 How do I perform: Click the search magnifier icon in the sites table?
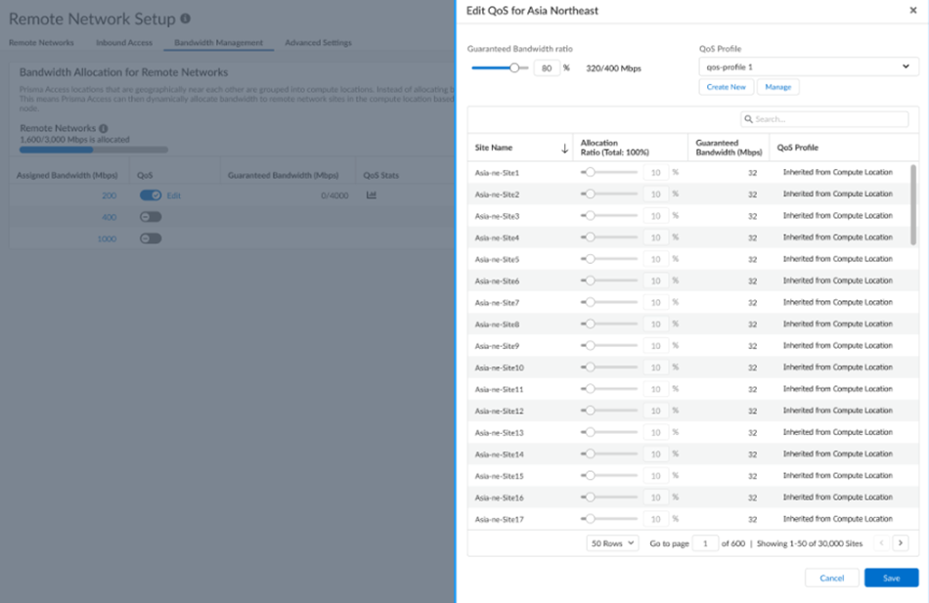748,119
